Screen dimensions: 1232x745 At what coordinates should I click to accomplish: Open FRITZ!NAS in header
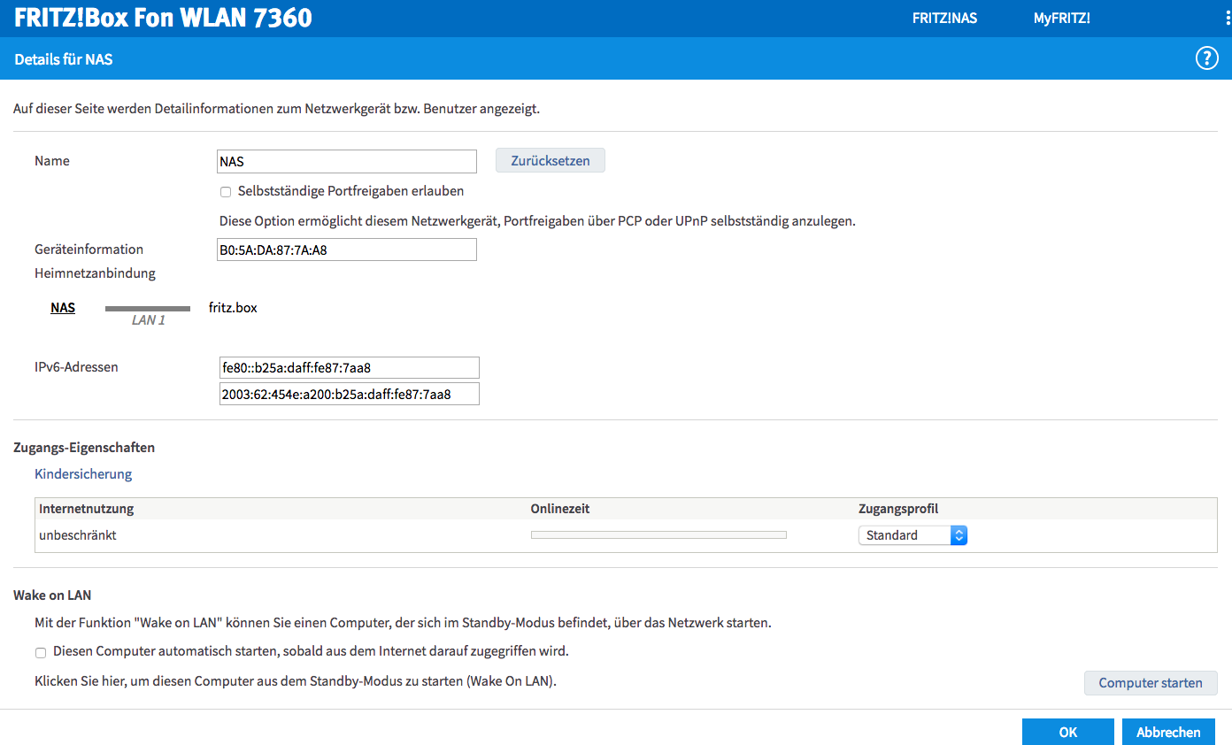tap(944, 18)
